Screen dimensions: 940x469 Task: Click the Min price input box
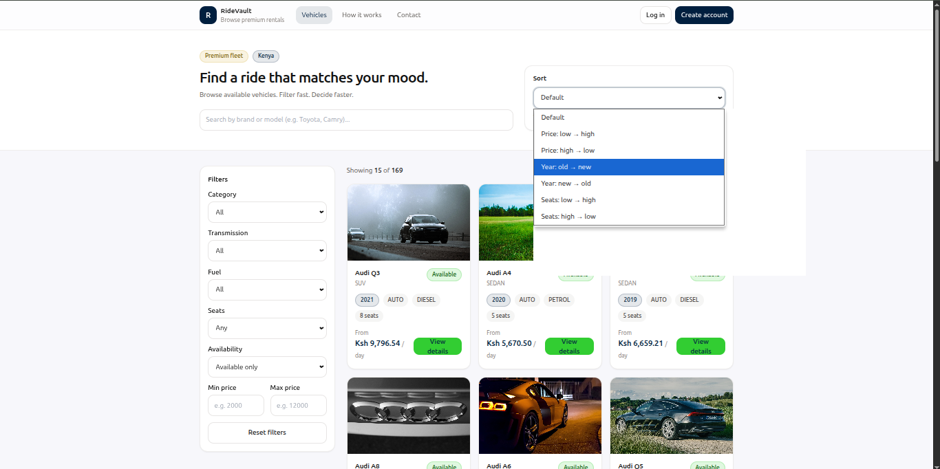click(235, 405)
